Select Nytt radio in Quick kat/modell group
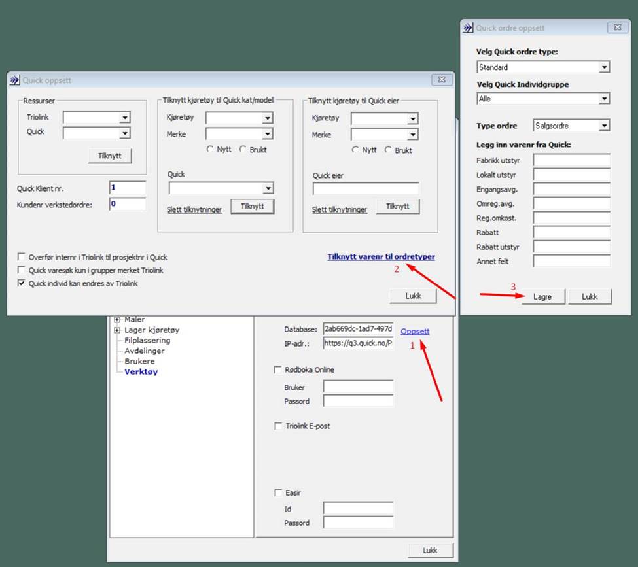 point(210,149)
